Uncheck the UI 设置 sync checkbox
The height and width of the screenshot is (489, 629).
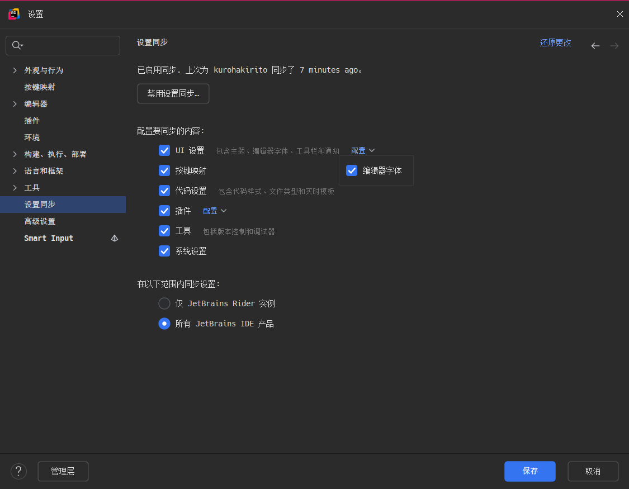[x=164, y=150]
